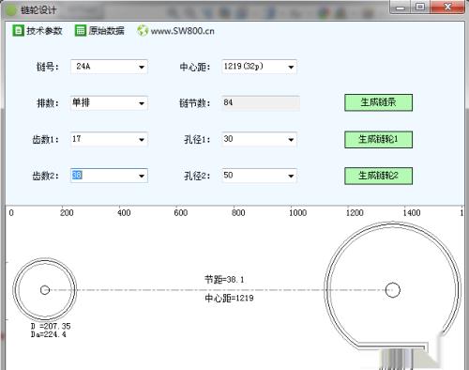
Task: Click the 原始数据 table icon
Action: click(x=81, y=31)
